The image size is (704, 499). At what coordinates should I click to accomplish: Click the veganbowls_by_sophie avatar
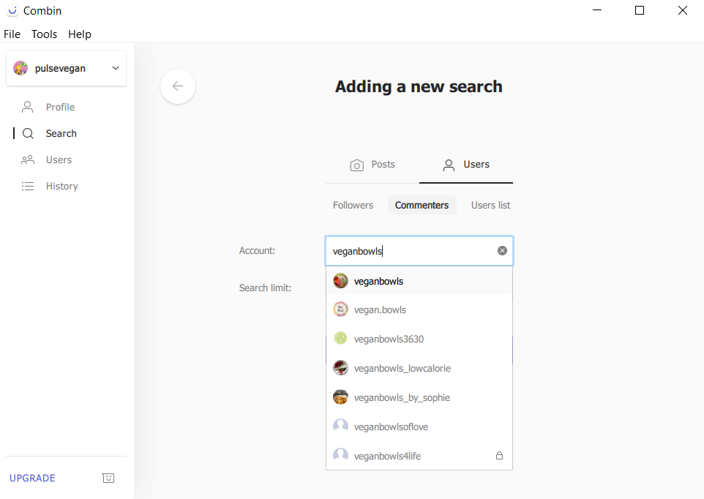tap(340, 397)
